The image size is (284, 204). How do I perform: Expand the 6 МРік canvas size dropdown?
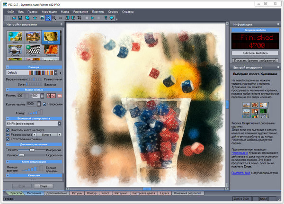pos(60,124)
